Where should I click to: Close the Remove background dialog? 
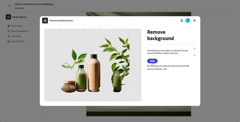pos(195,21)
